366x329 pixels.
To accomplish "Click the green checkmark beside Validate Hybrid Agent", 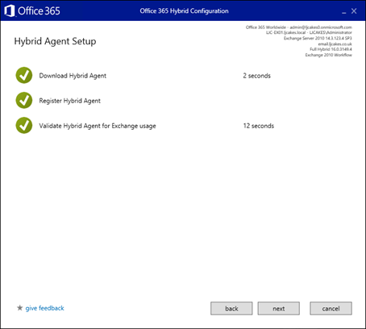I will point(24,125).
